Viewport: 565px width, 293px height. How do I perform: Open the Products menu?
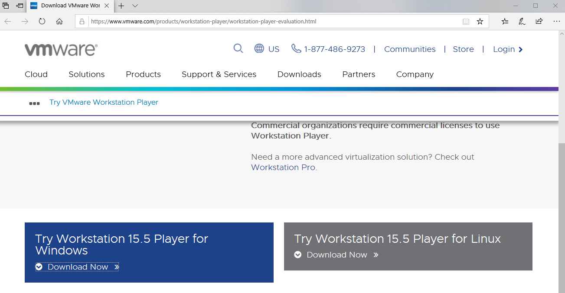point(143,74)
